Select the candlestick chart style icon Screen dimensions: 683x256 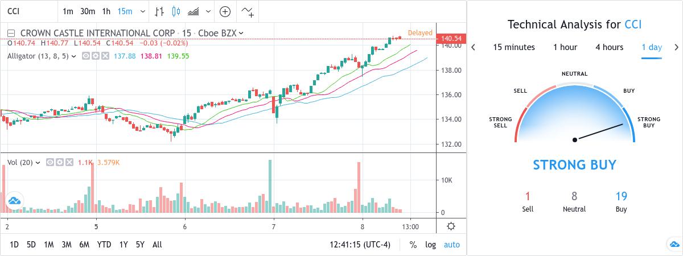pos(175,11)
